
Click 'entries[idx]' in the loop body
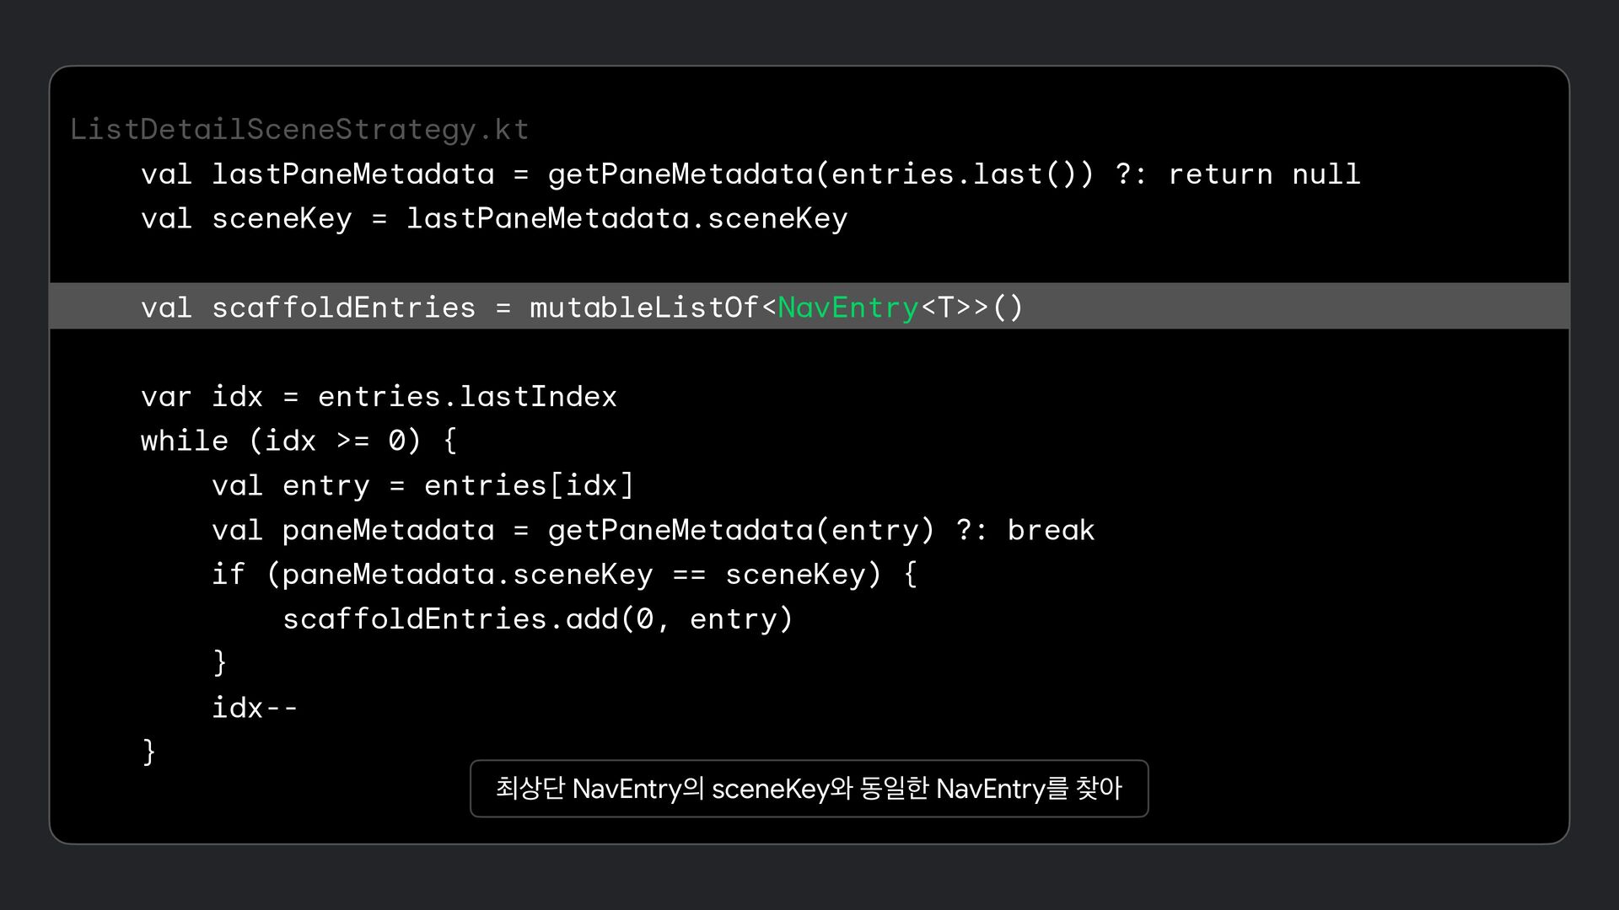pos(529,485)
